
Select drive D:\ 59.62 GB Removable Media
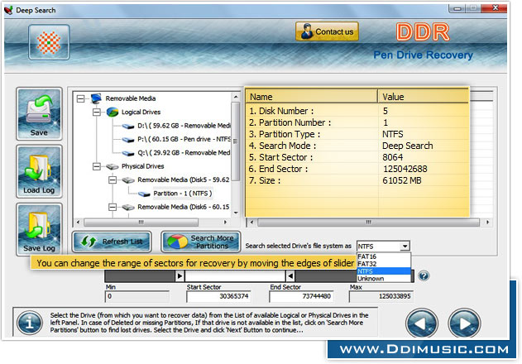click(176, 126)
